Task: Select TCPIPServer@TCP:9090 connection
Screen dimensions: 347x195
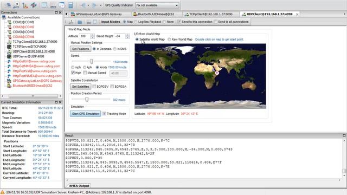Action: tap(29, 47)
